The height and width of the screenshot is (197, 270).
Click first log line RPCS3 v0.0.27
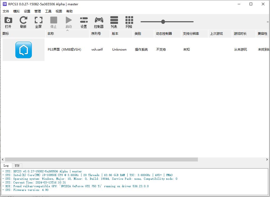click(42, 171)
